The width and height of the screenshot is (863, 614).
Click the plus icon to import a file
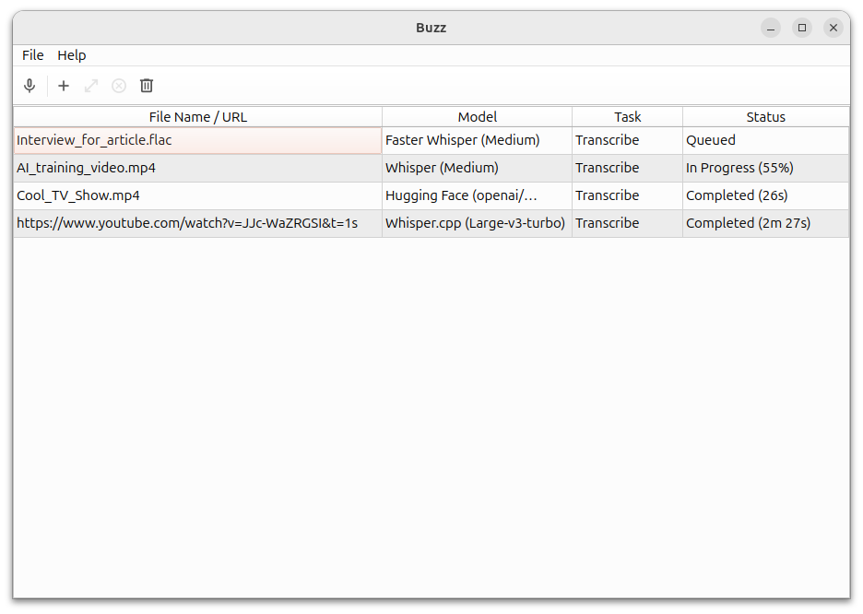coord(64,86)
